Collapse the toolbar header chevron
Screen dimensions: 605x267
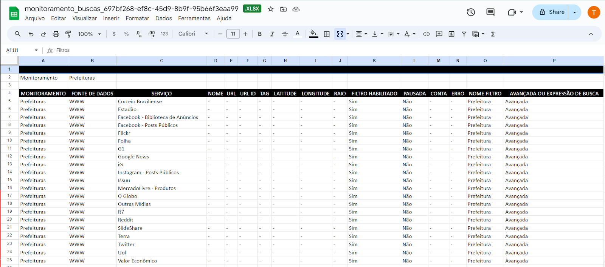(591, 34)
